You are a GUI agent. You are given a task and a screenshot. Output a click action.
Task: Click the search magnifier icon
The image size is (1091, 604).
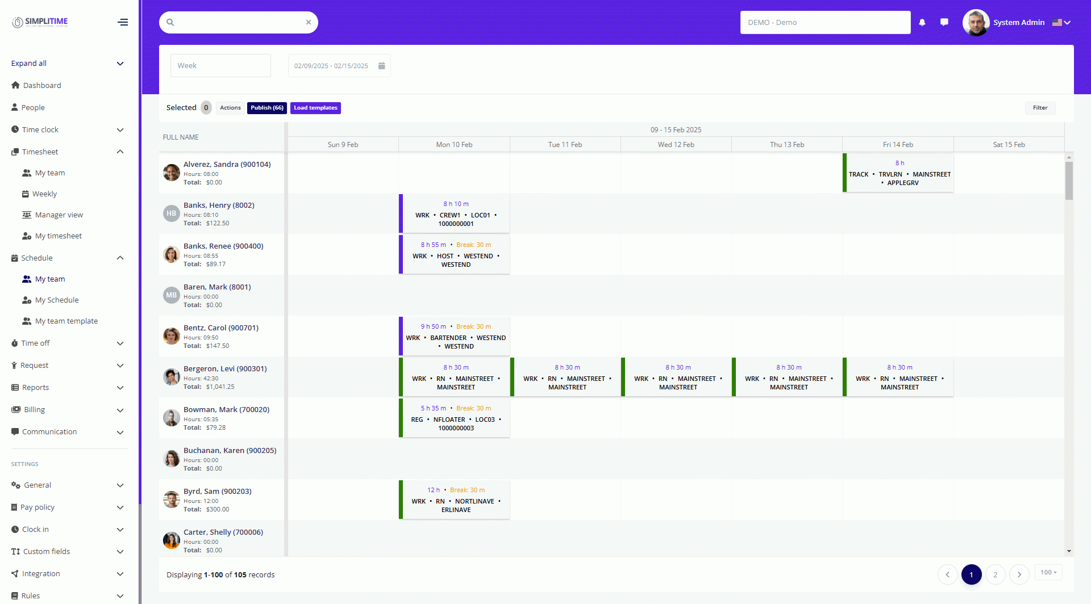[x=170, y=22]
